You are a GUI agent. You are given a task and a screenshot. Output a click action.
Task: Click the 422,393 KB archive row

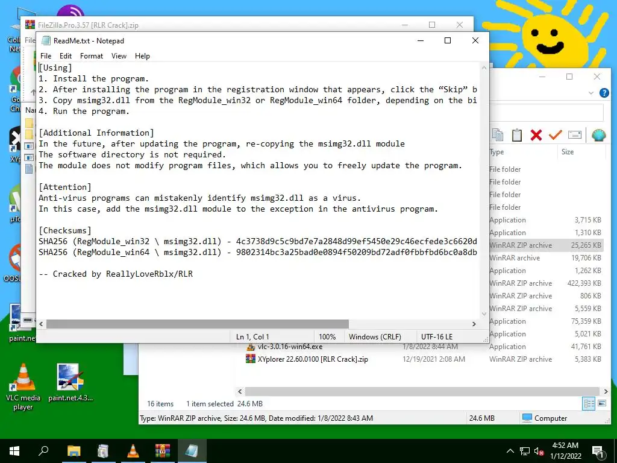[545, 283]
